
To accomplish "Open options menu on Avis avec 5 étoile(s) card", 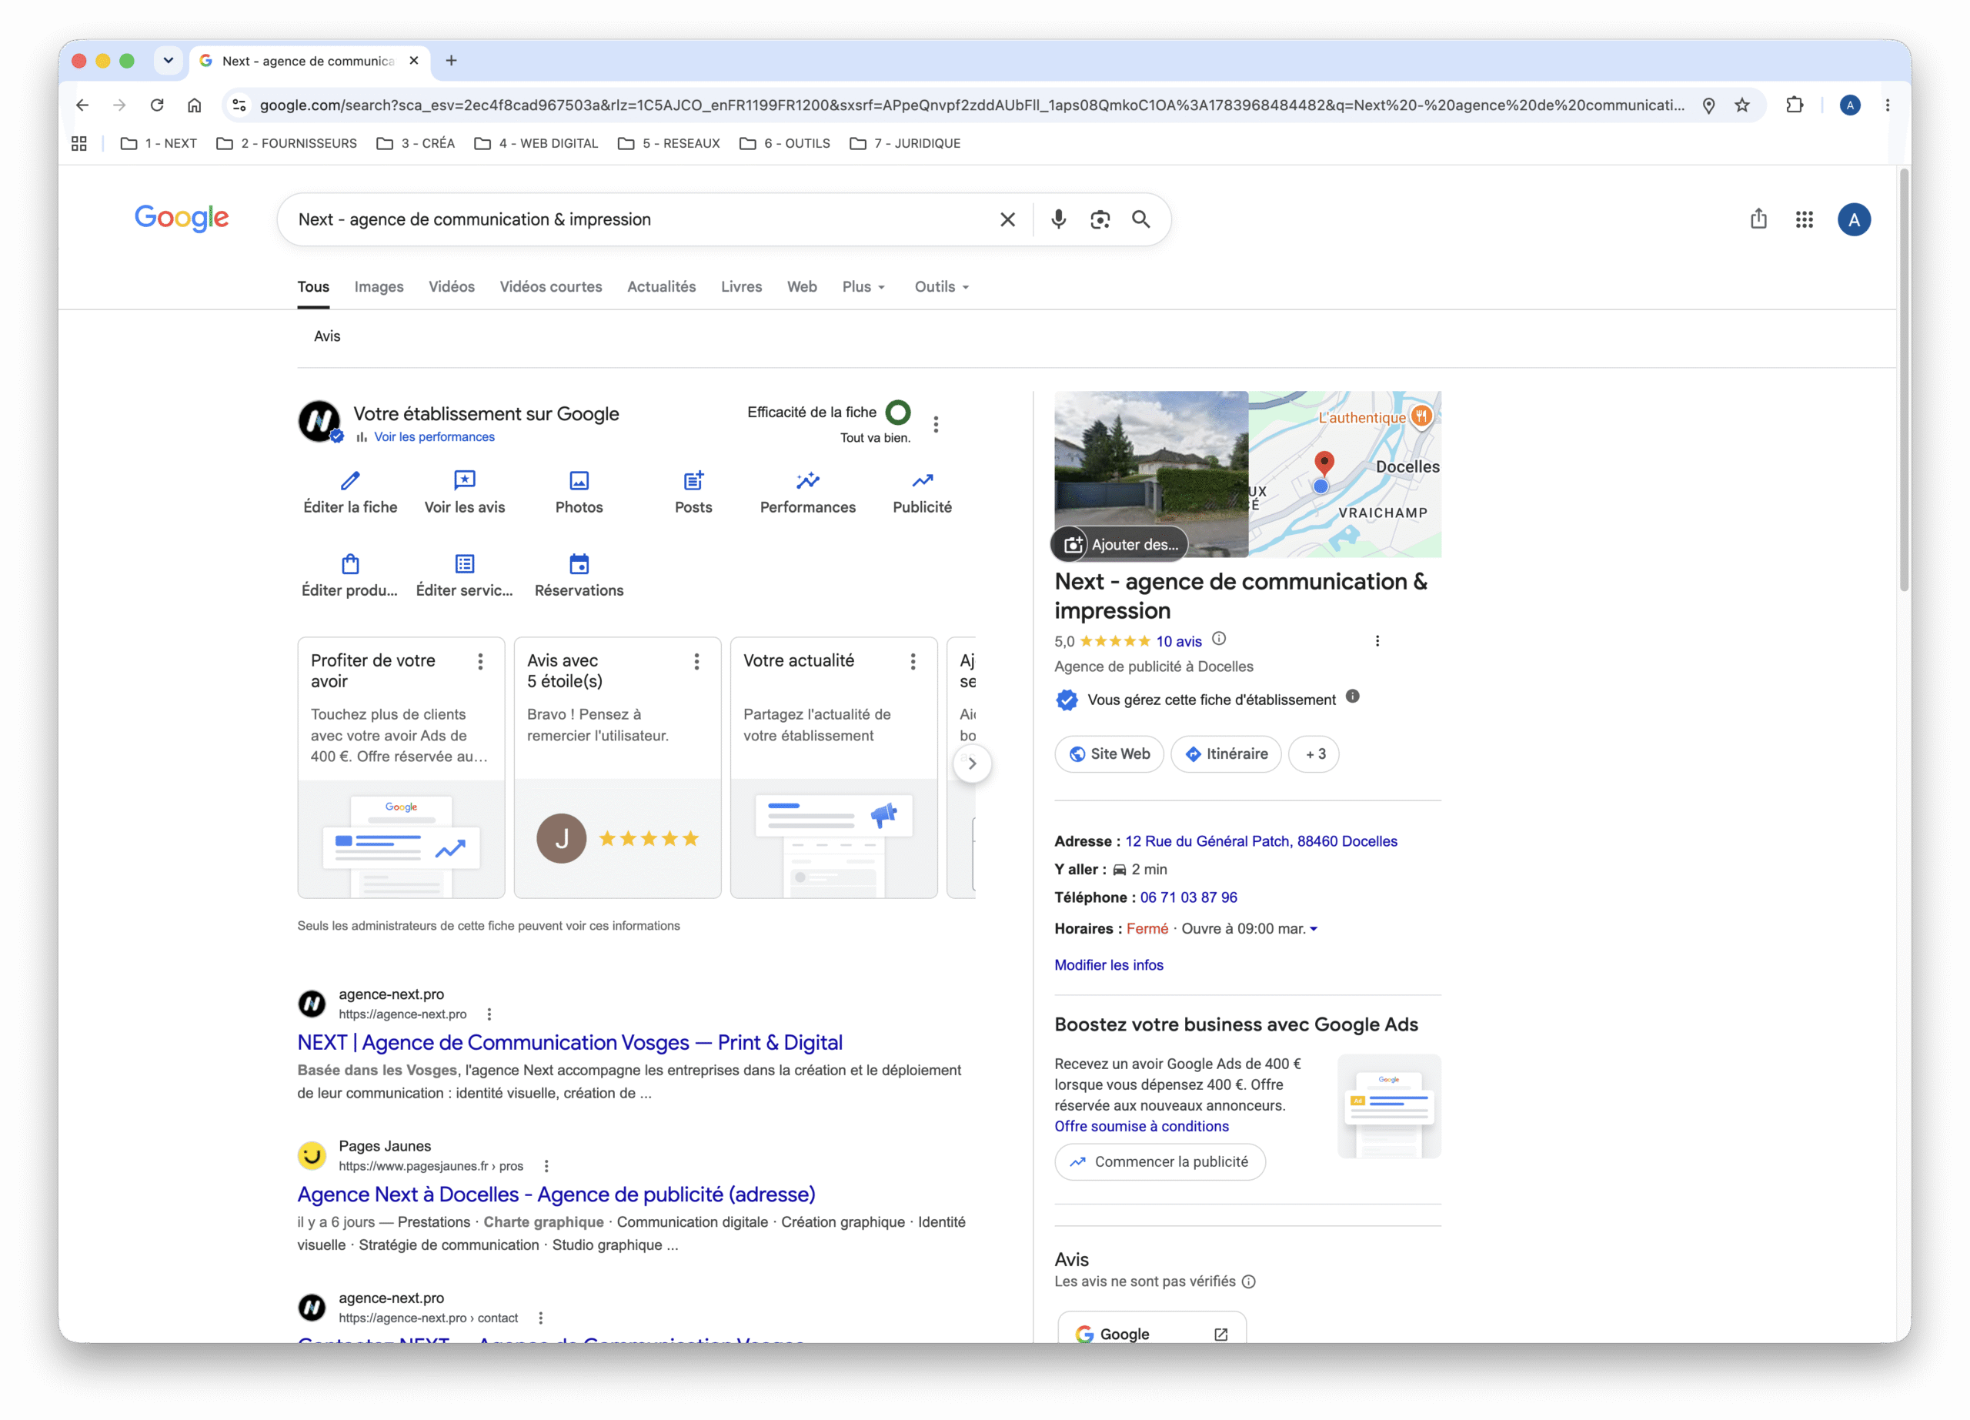I will tap(696, 662).
